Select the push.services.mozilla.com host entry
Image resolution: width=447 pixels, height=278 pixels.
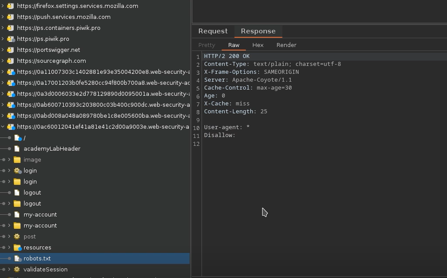click(64, 17)
